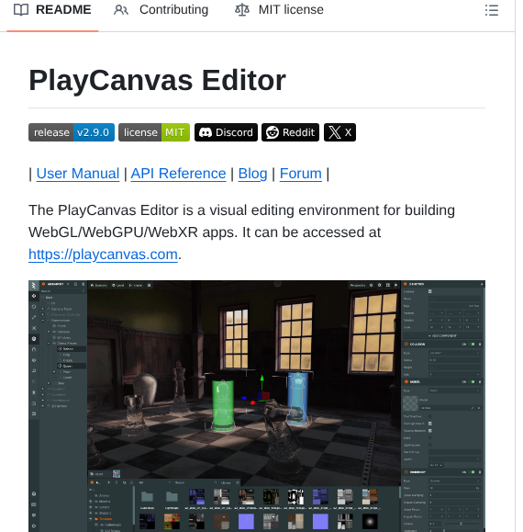Open the Discord badge link

[226, 132]
